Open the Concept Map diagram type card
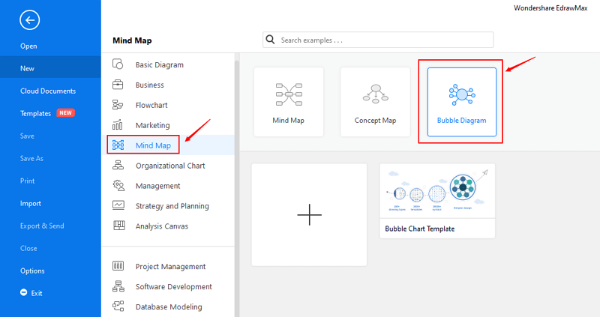The image size is (600, 317). point(375,102)
